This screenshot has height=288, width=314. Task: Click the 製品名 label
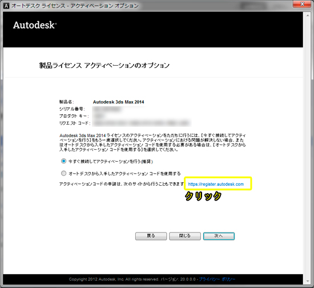click(x=66, y=102)
